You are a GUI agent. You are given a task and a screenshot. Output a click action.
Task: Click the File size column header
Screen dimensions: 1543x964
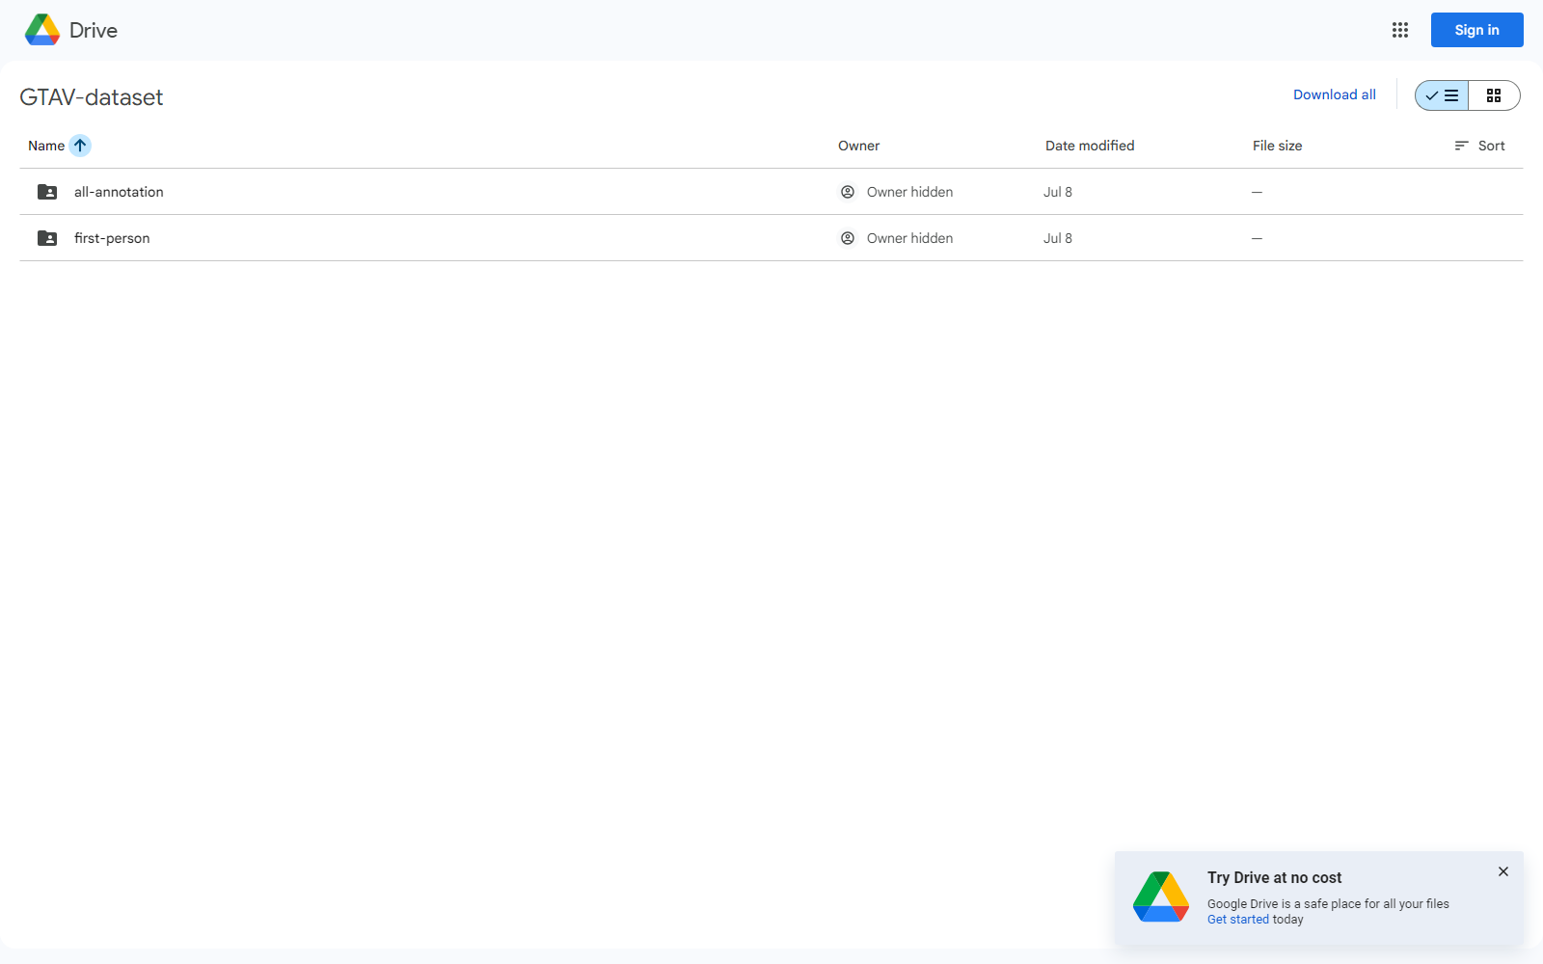click(1277, 146)
